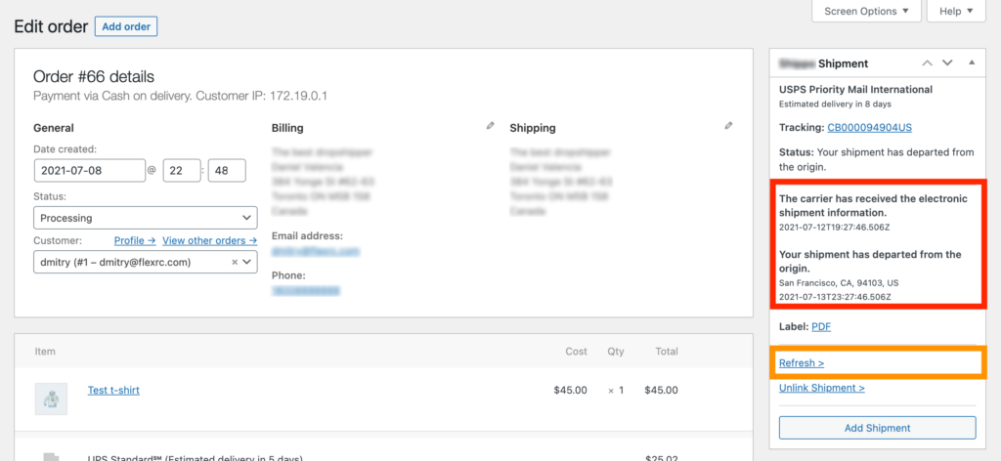Screen dimensions: 1001x461
Task: Expand the Screen Options tab
Action: pyautogui.click(x=866, y=12)
